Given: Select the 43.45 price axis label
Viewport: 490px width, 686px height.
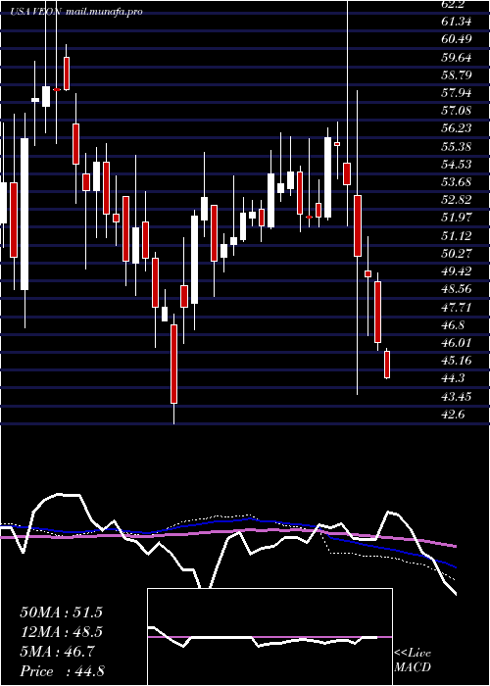Looking at the screenshot, I should click(x=457, y=397).
